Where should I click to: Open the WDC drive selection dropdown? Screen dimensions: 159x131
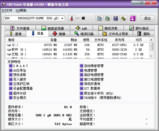tap(34, 18)
